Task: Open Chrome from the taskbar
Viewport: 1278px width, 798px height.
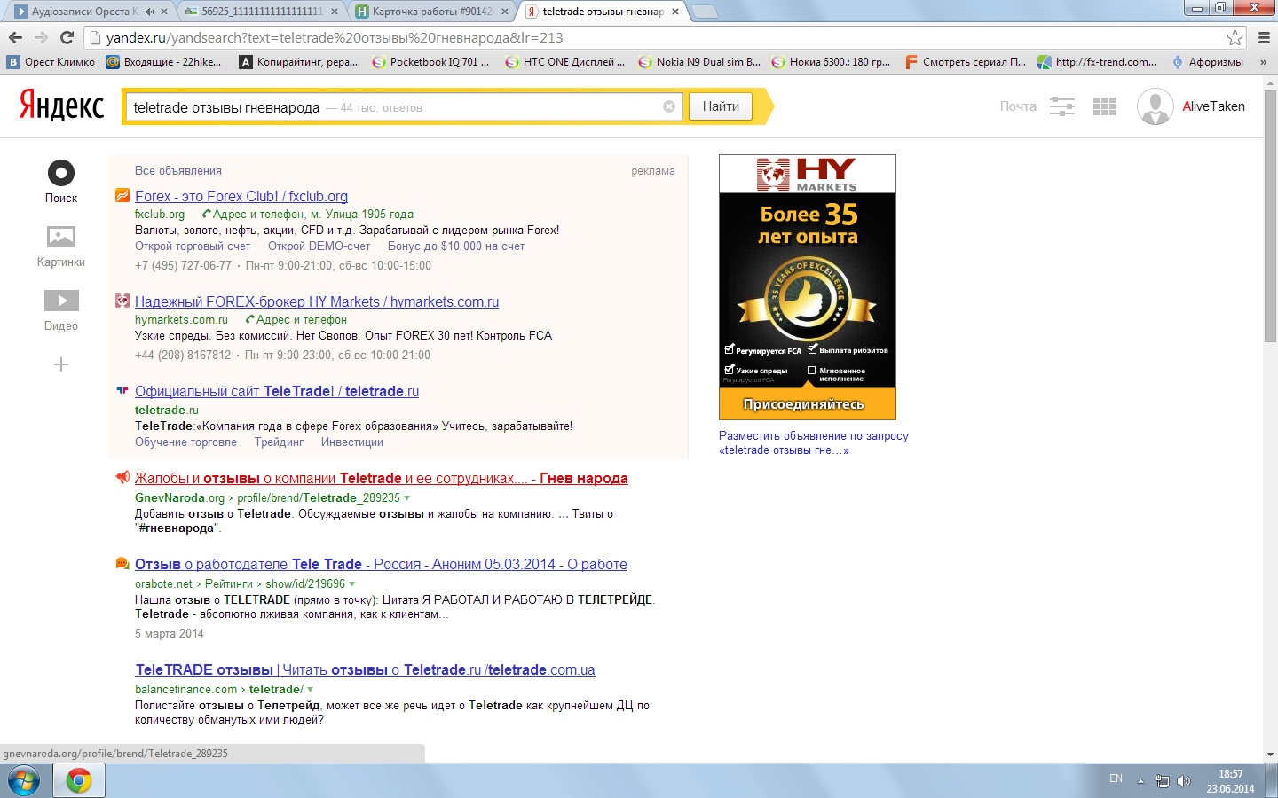Action: point(79,781)
